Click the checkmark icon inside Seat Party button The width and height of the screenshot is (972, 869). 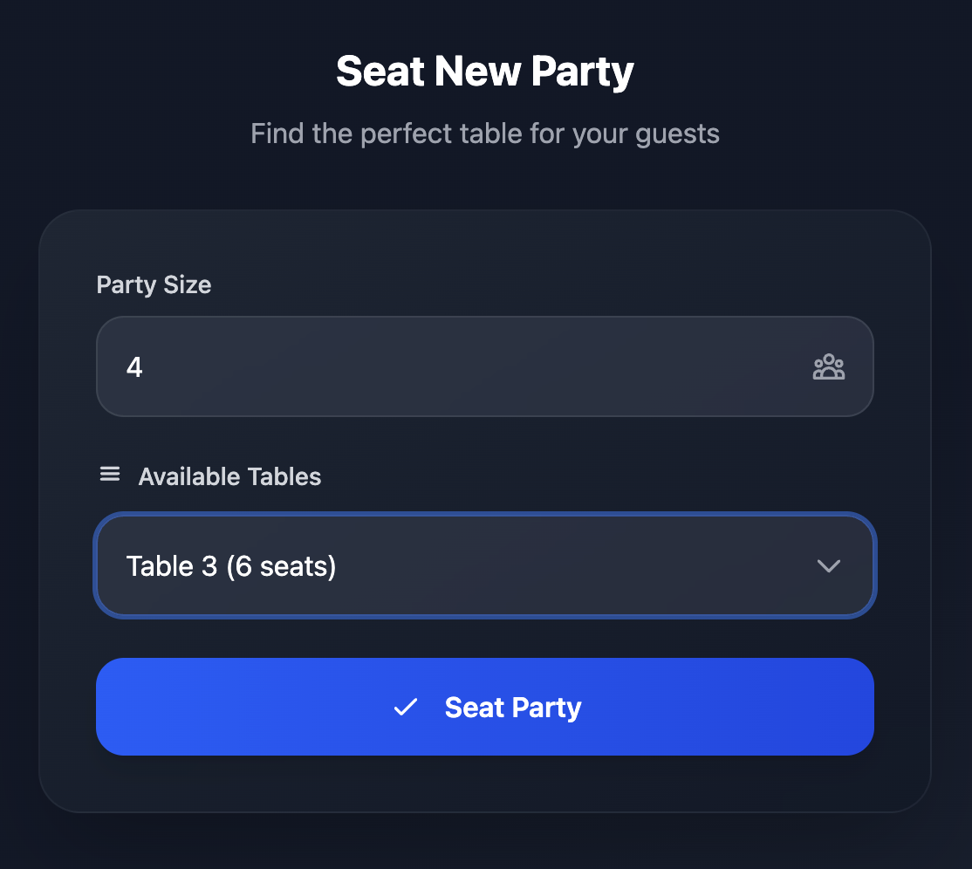tap(405, 708)
